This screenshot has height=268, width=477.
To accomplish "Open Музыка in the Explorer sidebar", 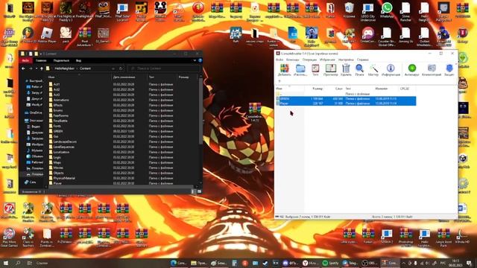I will pos(35,150).
